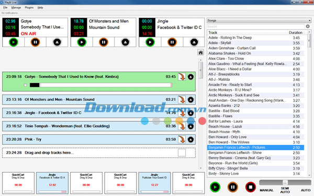Click eject icon on Mountain Sound row
The height and width of the screenshot is (196, 314).
(x=190, y=99)
